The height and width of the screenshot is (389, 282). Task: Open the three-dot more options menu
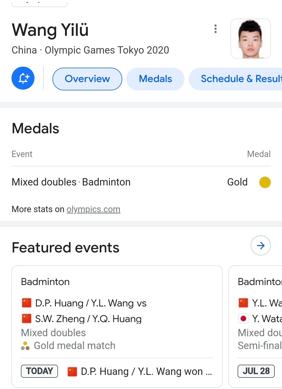215,29
